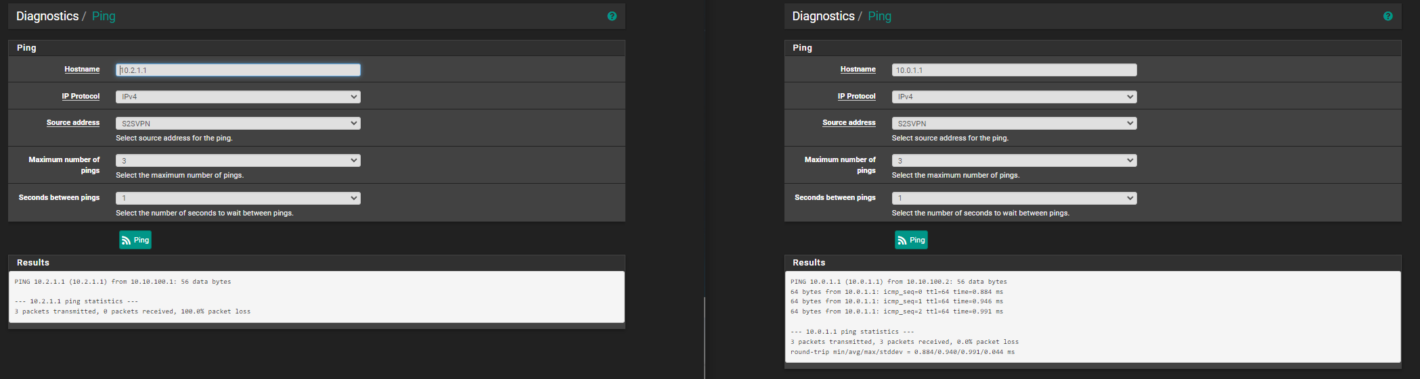Viewport: 1420px width, 379px height.
Task: Open the Seconds between pings dropdown, left panel
Action: [x=238, y=199]
